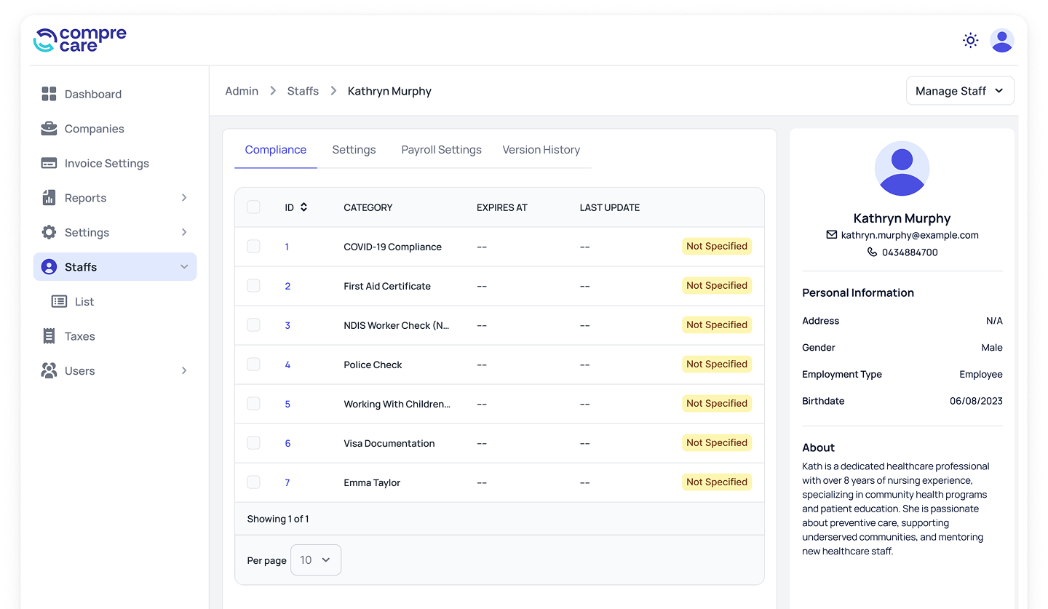Click the ID column sort arrows

click(303, 207)
